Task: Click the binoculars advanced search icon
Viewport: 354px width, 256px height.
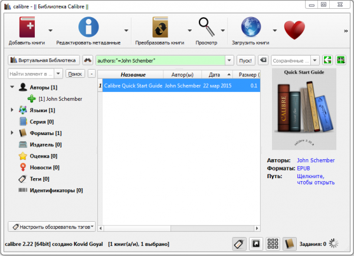Action: pos(87,60)
